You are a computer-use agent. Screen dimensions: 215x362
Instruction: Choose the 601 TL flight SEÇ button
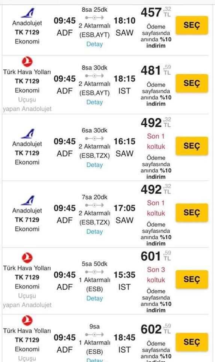(x=192, y=279)
